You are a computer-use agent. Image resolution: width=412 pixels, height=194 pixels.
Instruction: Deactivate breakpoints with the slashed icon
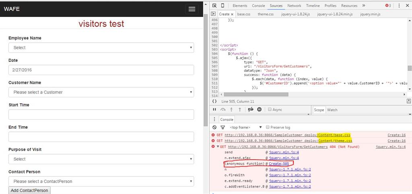(251, 110)
